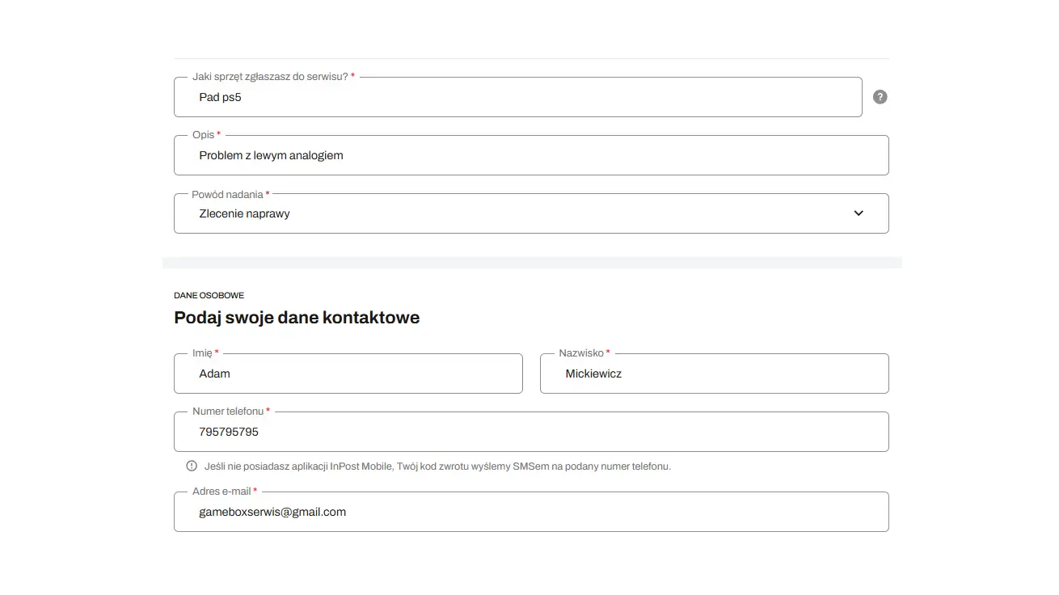Click the 'Opis' field label
1059x595 pixels.
(x=203, y=135)
